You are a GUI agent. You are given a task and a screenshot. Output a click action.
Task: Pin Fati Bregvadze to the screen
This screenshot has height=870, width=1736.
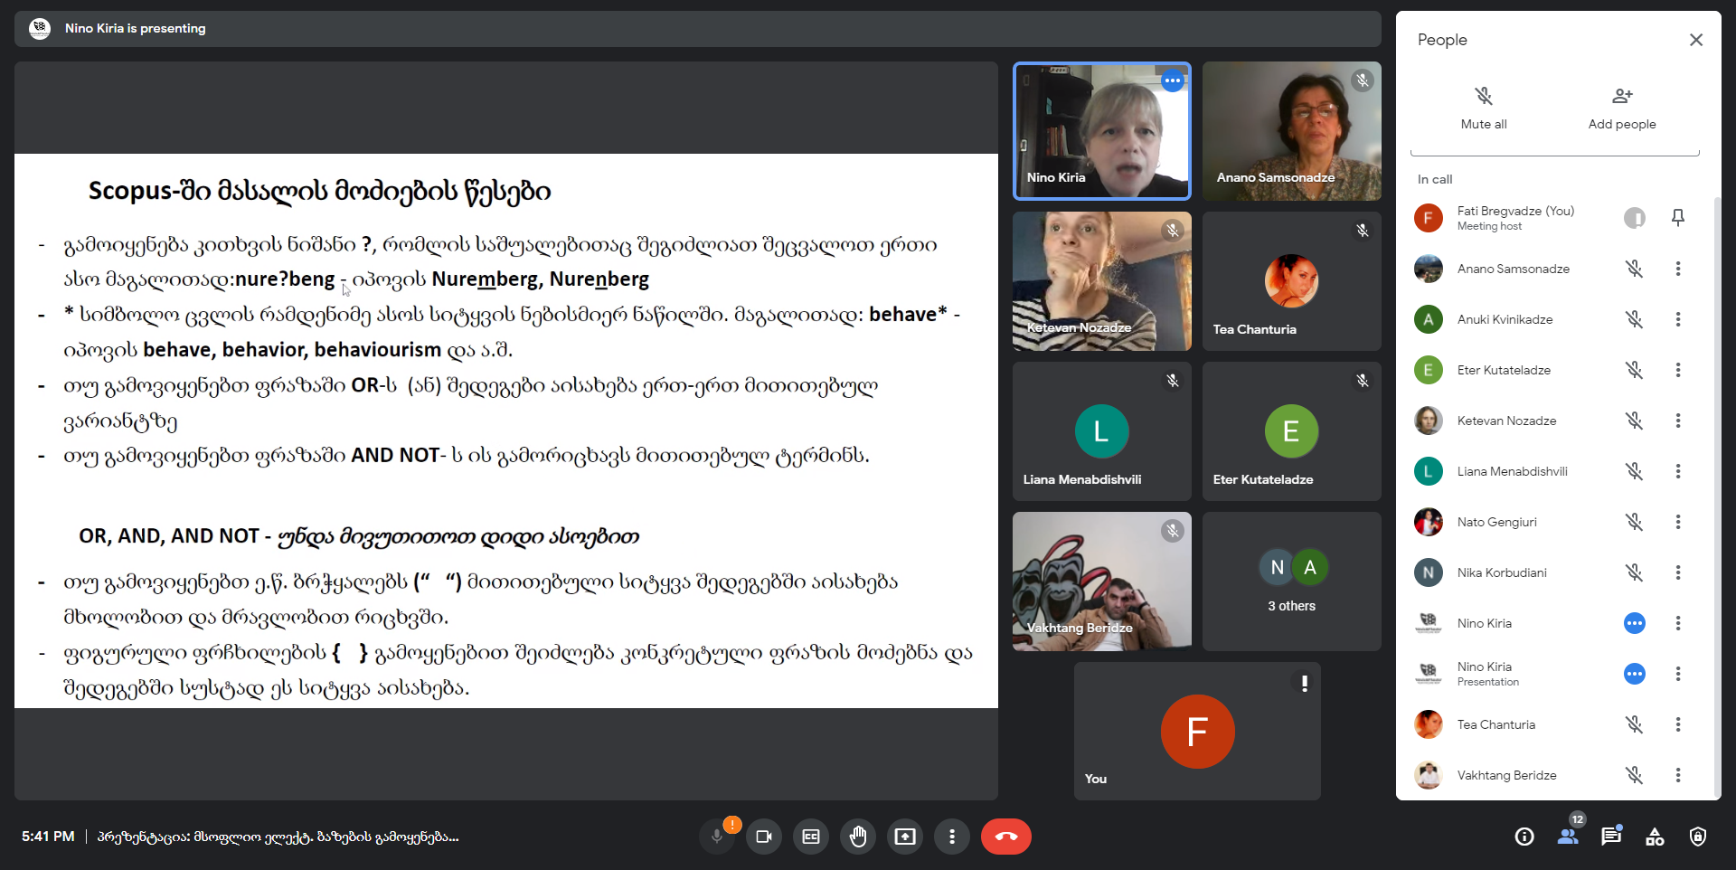[1678, 217]
